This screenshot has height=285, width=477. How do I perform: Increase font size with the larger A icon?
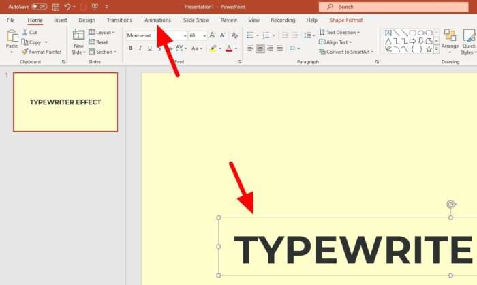(213, 35)
